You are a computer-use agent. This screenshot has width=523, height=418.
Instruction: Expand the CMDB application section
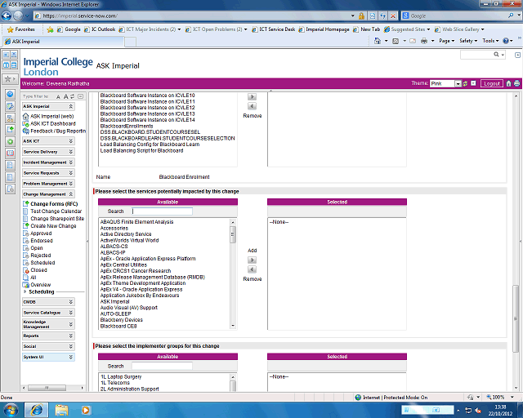tap(70, 301)
